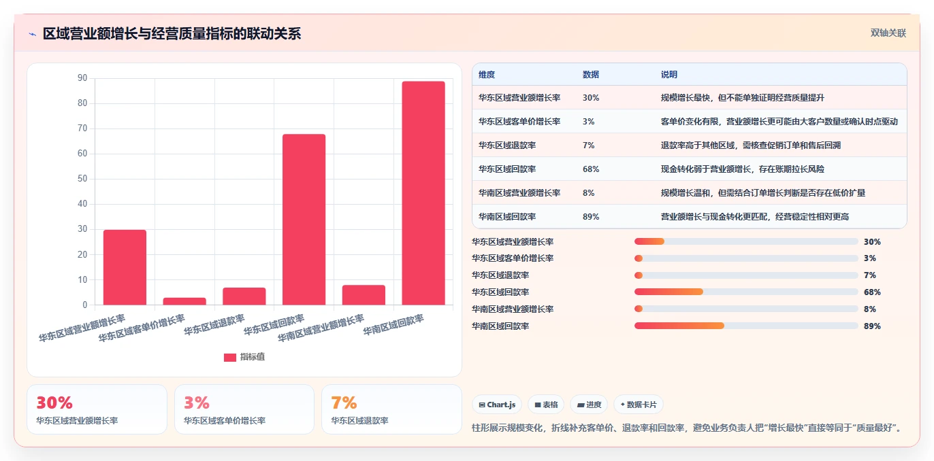Open the 30% 华东区域营业额增长率 data card
Viewport: 934px width, 461px height.
click(97, 409)
